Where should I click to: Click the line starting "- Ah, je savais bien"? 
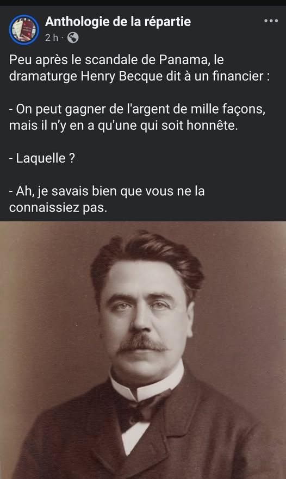107,191
